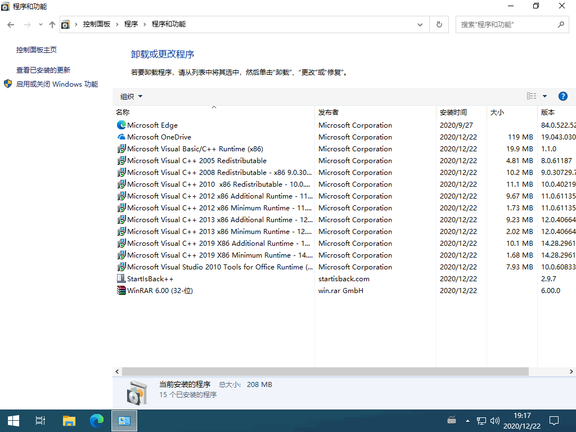Launch Microsoft Edge from the taskbar
576x432 pixels.
click(97, 421)
